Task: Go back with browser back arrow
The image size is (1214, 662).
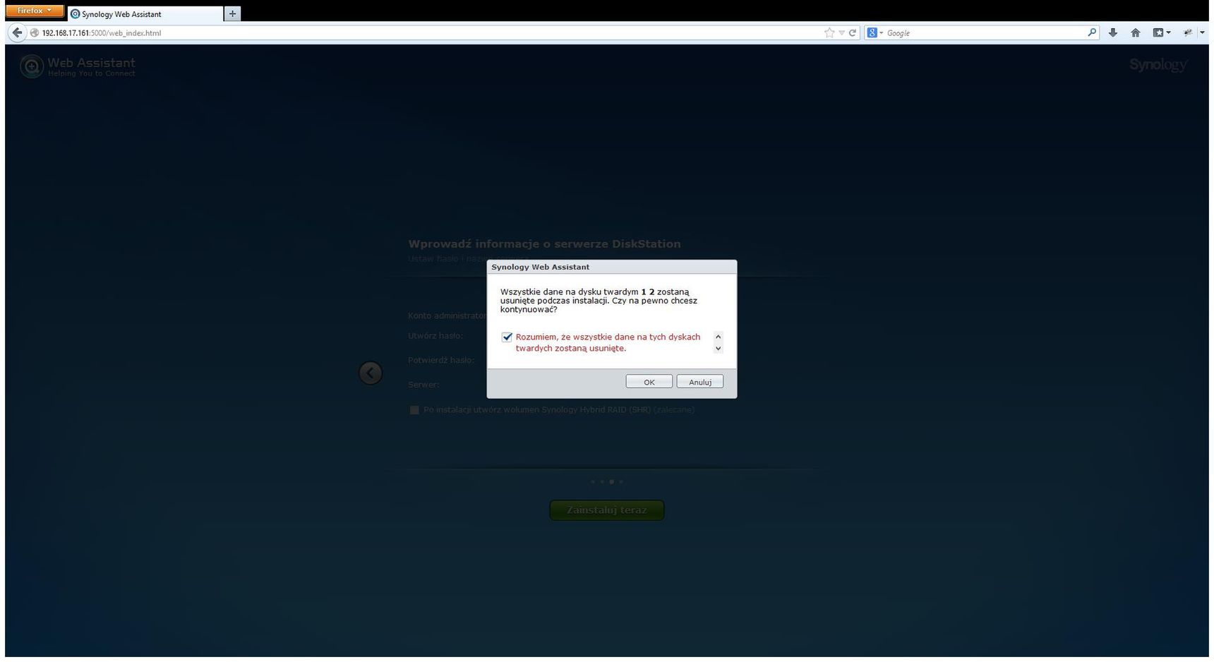Action: click(x=18, y=32)
